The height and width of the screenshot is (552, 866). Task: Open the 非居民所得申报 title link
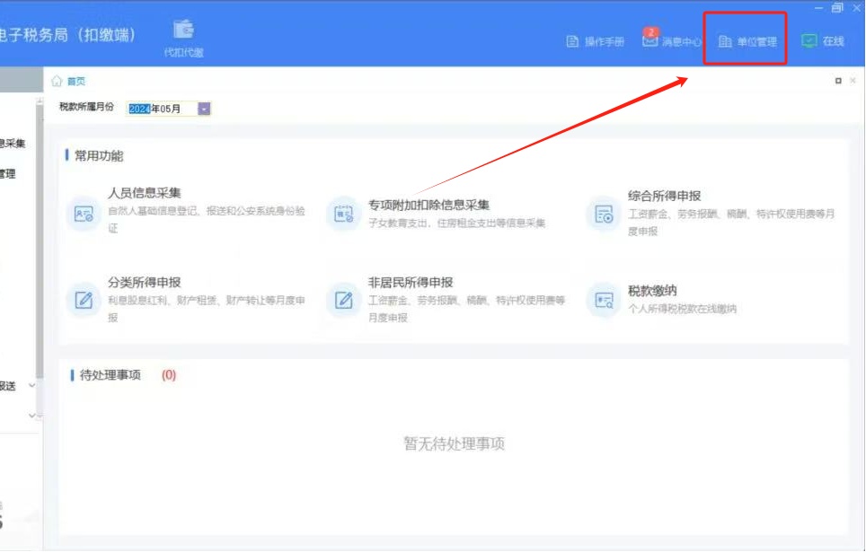tap(411, 282)
